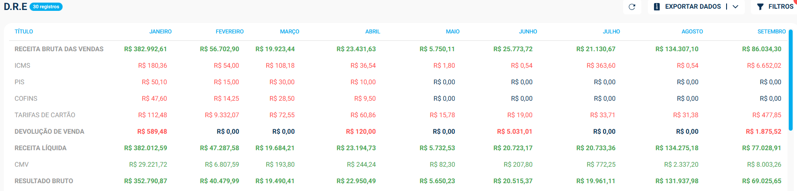Select the Abril column header
This screenshot has height=191, width=797.
click(373, 32)
